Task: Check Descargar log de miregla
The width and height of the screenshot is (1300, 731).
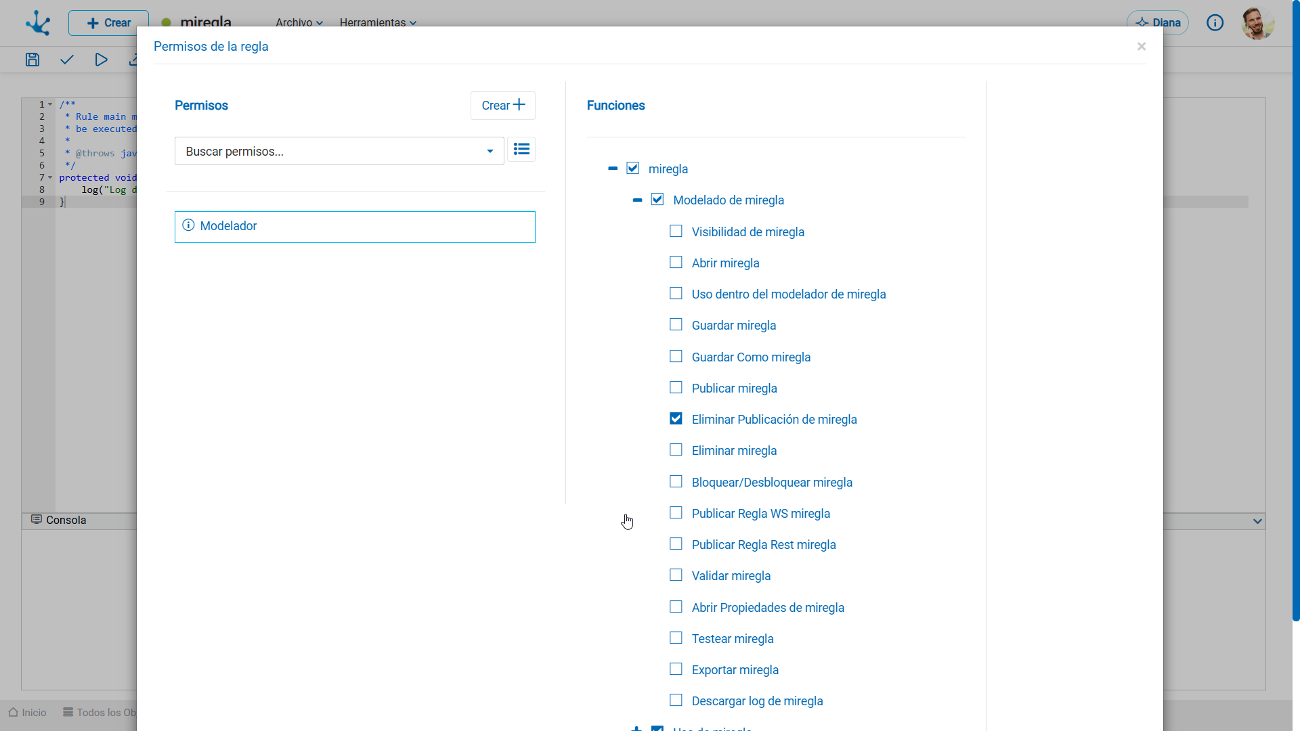Action: [x=676, y=700]
